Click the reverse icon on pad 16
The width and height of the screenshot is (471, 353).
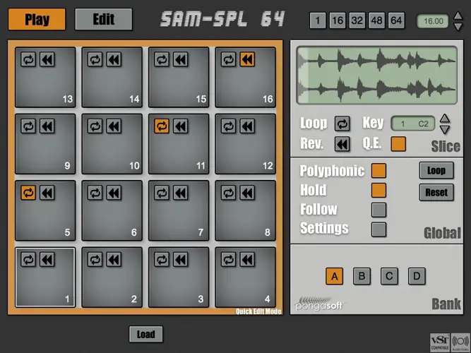click(247, 59)
